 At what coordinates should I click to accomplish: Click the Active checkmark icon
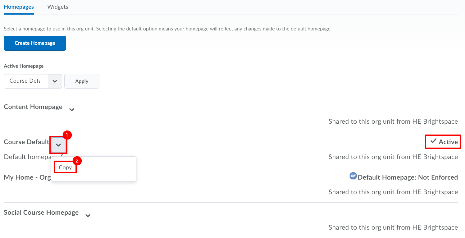(434, 142)
